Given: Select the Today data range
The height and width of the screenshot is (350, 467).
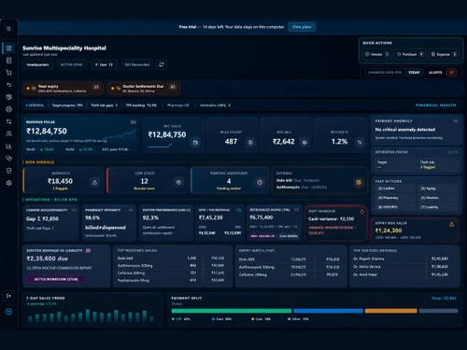Looking at the screenshot, I should (414, 73).
